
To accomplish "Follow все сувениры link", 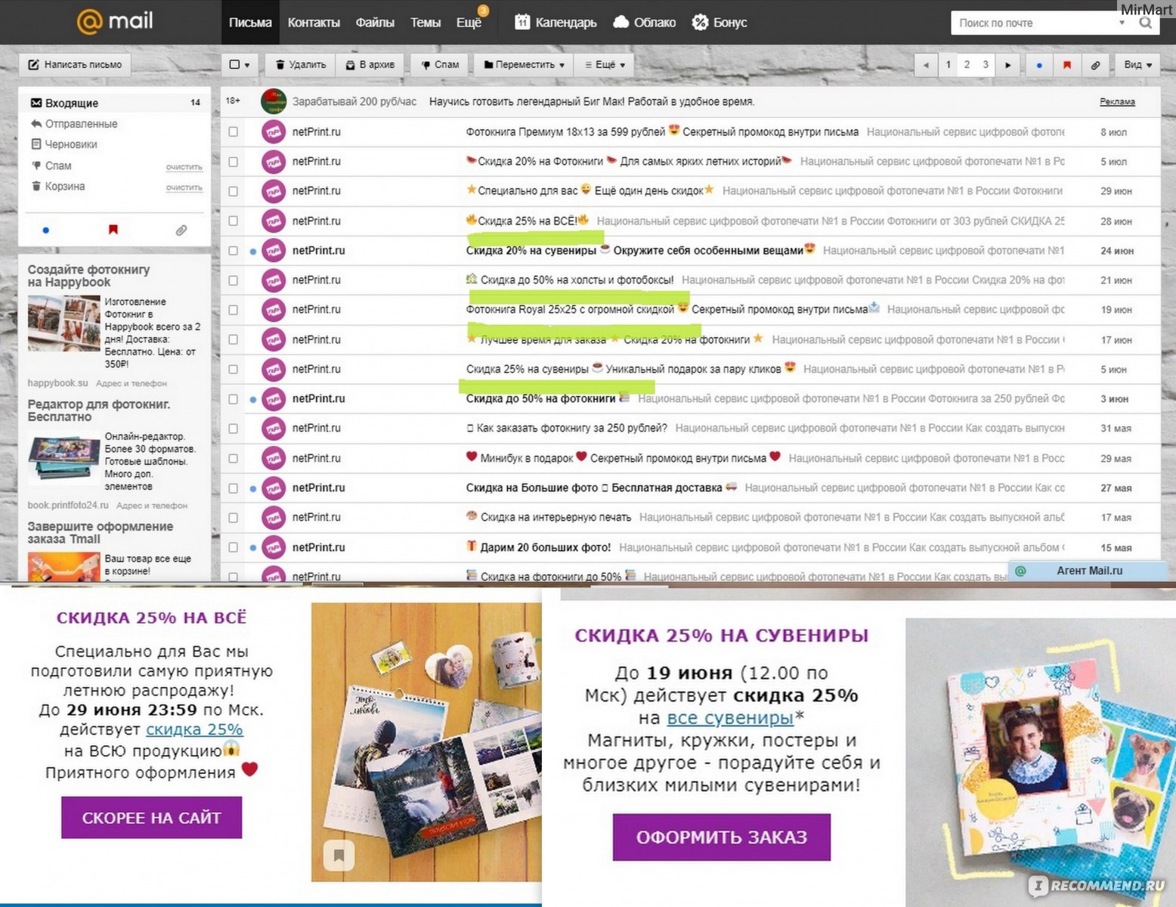I will [x=730, y=717].
